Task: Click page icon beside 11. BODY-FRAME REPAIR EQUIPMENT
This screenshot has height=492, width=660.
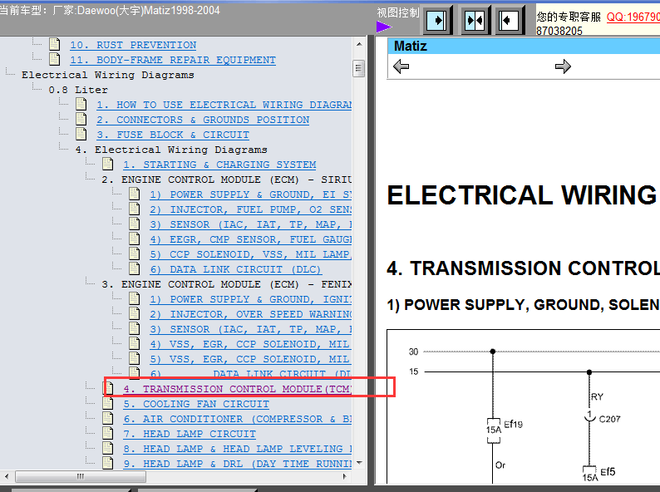Action: click(54, 59)
